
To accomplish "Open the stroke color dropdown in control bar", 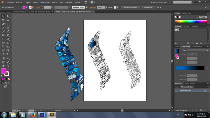I will coord(33,8).
